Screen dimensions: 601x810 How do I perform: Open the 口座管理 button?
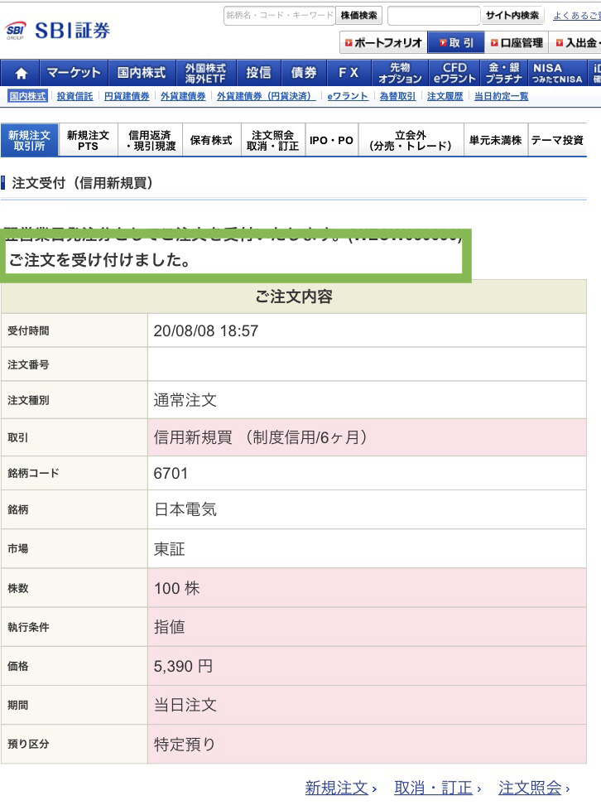(x=517, y=43)
